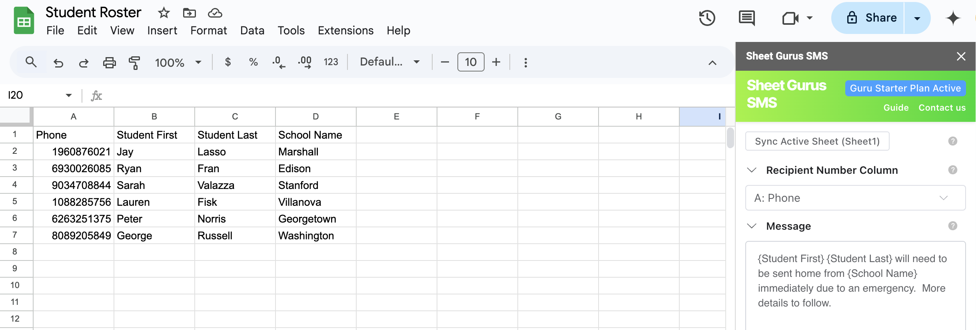Click the move to folder icon
This screenshot has height=330, width=976.
[x=189, y=13]
